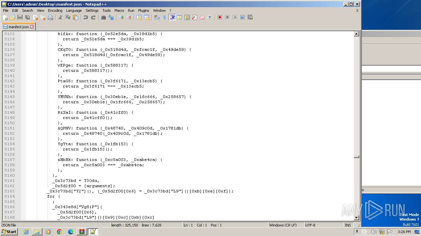Open the Settings menu
Screen dimensions: 421x236
(x=92, y=10)
